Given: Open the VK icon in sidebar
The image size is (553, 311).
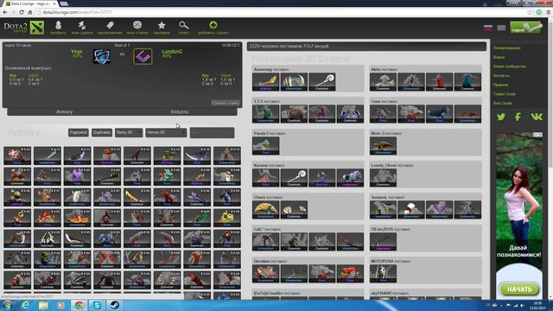Looking at the screenshot, I should [537, 117].
